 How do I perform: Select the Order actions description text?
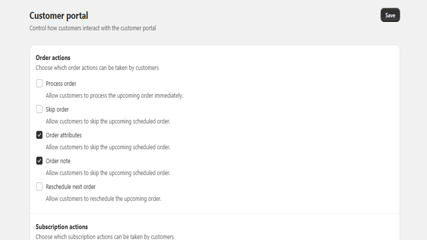[97, 68]
